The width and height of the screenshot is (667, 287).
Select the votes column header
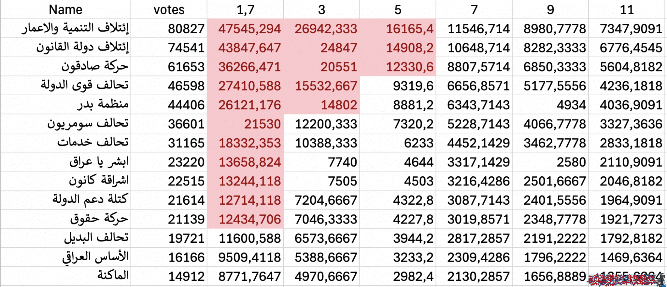pos(169,10)
